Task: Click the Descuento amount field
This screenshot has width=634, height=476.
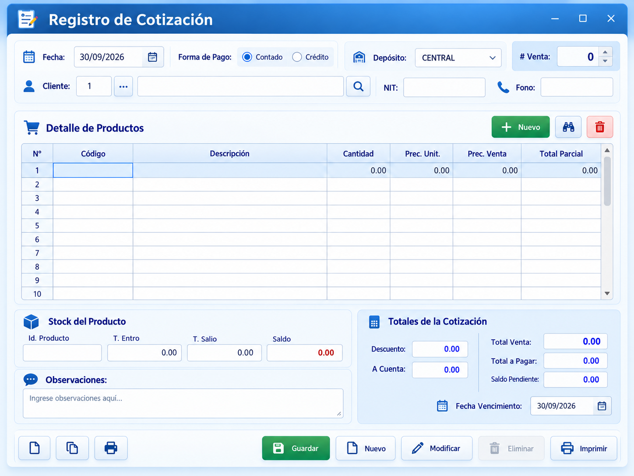Action: tap(440, 349)
